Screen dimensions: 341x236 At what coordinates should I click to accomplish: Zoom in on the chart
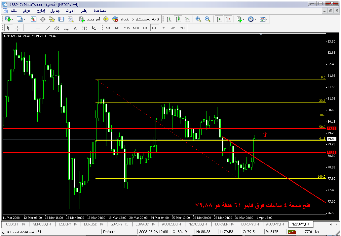198,19
